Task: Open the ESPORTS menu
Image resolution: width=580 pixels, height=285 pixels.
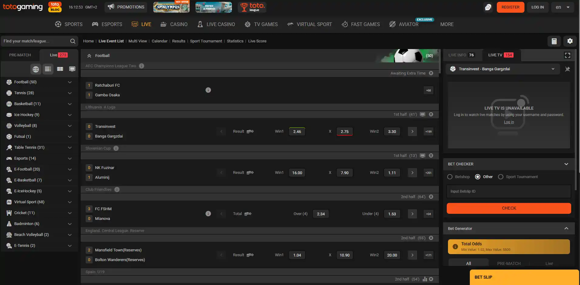Action: [107, 24]
